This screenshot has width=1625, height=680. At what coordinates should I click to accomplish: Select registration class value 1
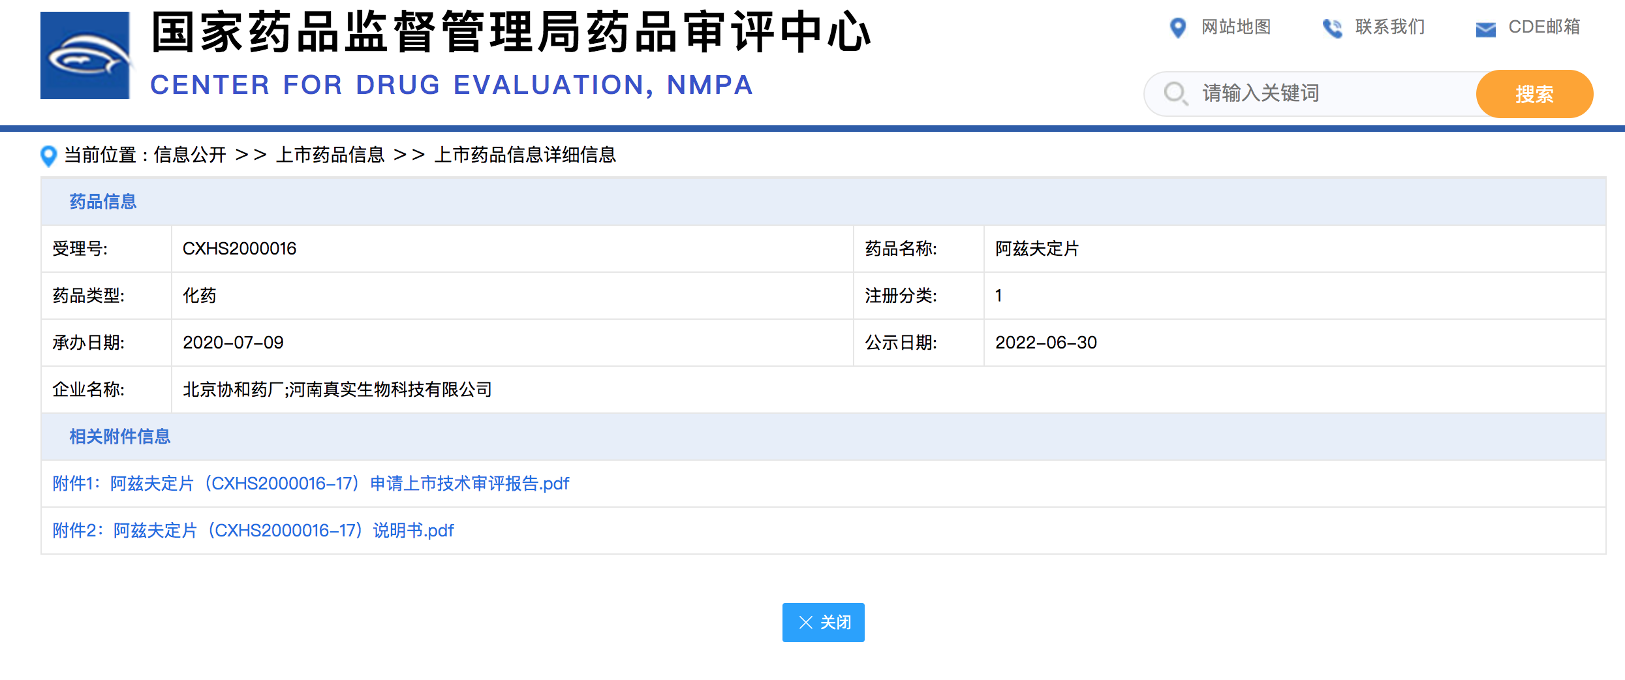coord(998,296)
